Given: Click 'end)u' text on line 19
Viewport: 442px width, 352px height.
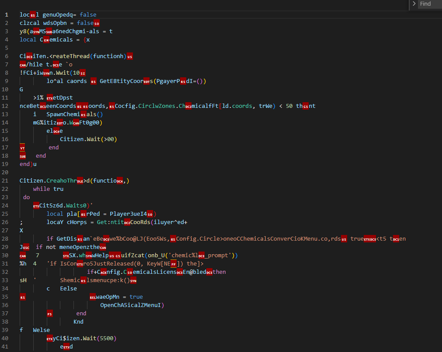Looking at the screenshot, I should click(28, 164).
